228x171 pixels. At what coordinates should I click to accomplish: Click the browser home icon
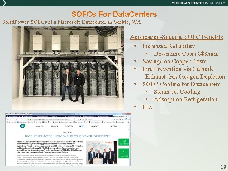(16, 119)
